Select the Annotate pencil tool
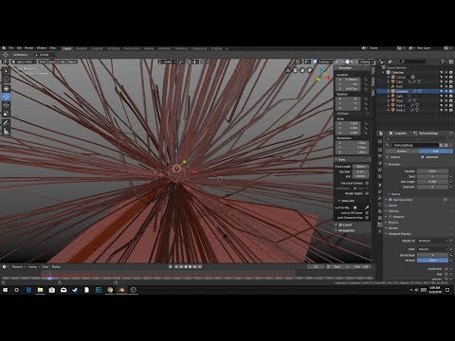 [x=6, y=123]
